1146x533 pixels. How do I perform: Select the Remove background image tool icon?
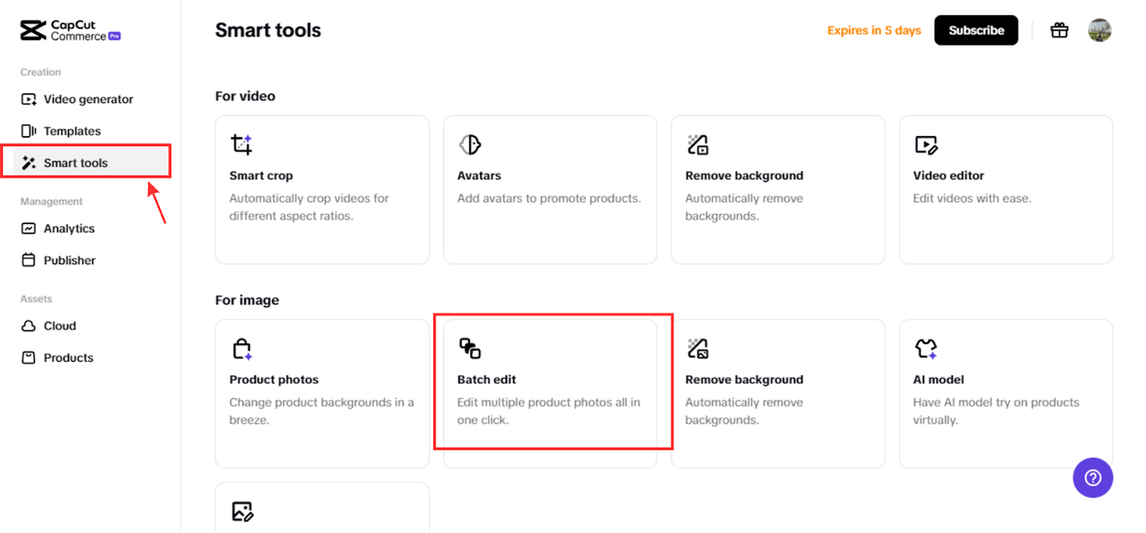pos(697,348)
